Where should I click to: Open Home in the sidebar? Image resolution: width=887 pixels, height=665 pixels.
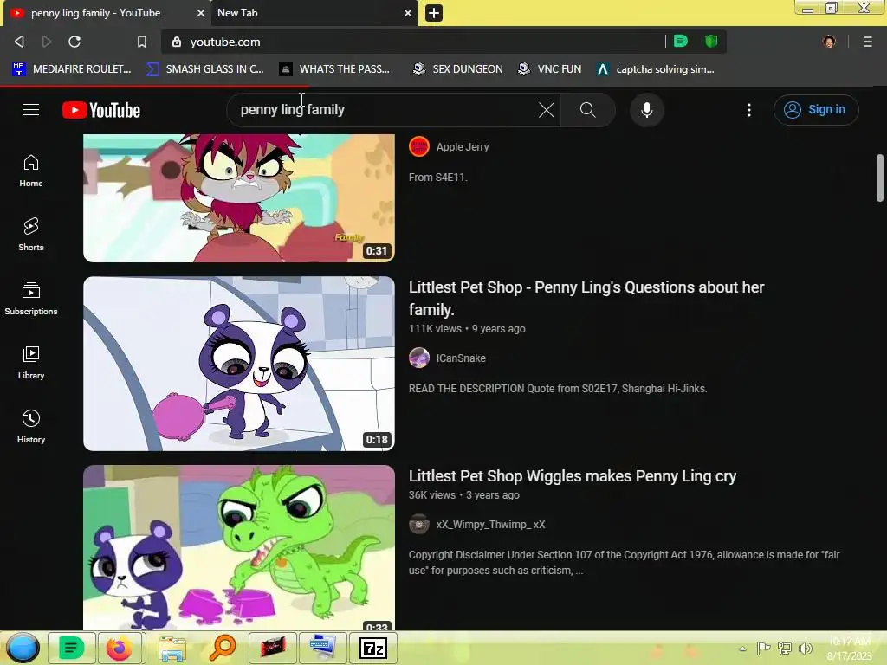tap(31, 171)
